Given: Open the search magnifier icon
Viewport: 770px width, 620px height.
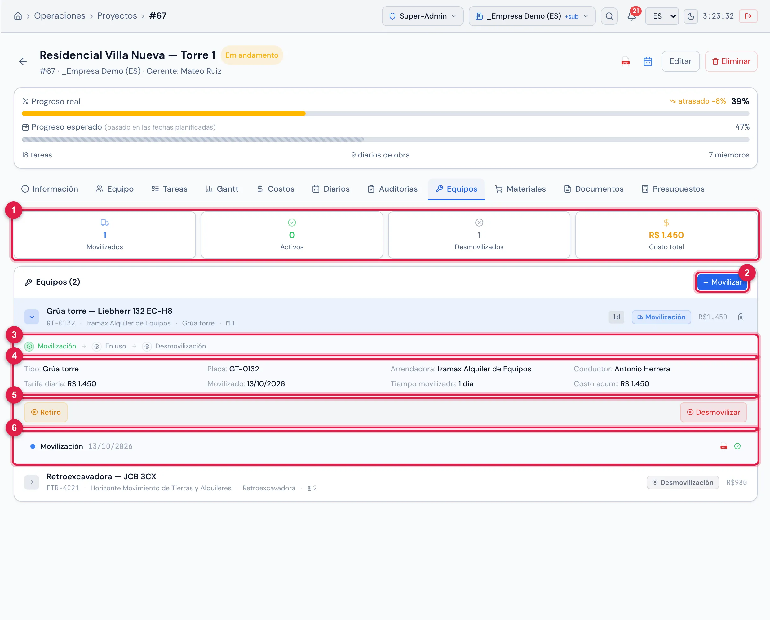Looking at the screenshot, I should pos(609,16).
